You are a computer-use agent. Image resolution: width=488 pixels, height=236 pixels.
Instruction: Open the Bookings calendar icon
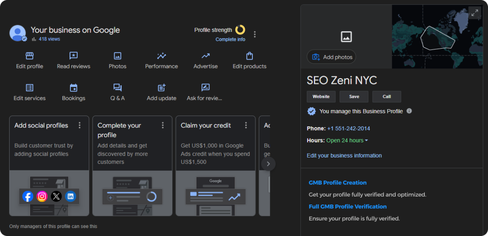tap(73, 88)
